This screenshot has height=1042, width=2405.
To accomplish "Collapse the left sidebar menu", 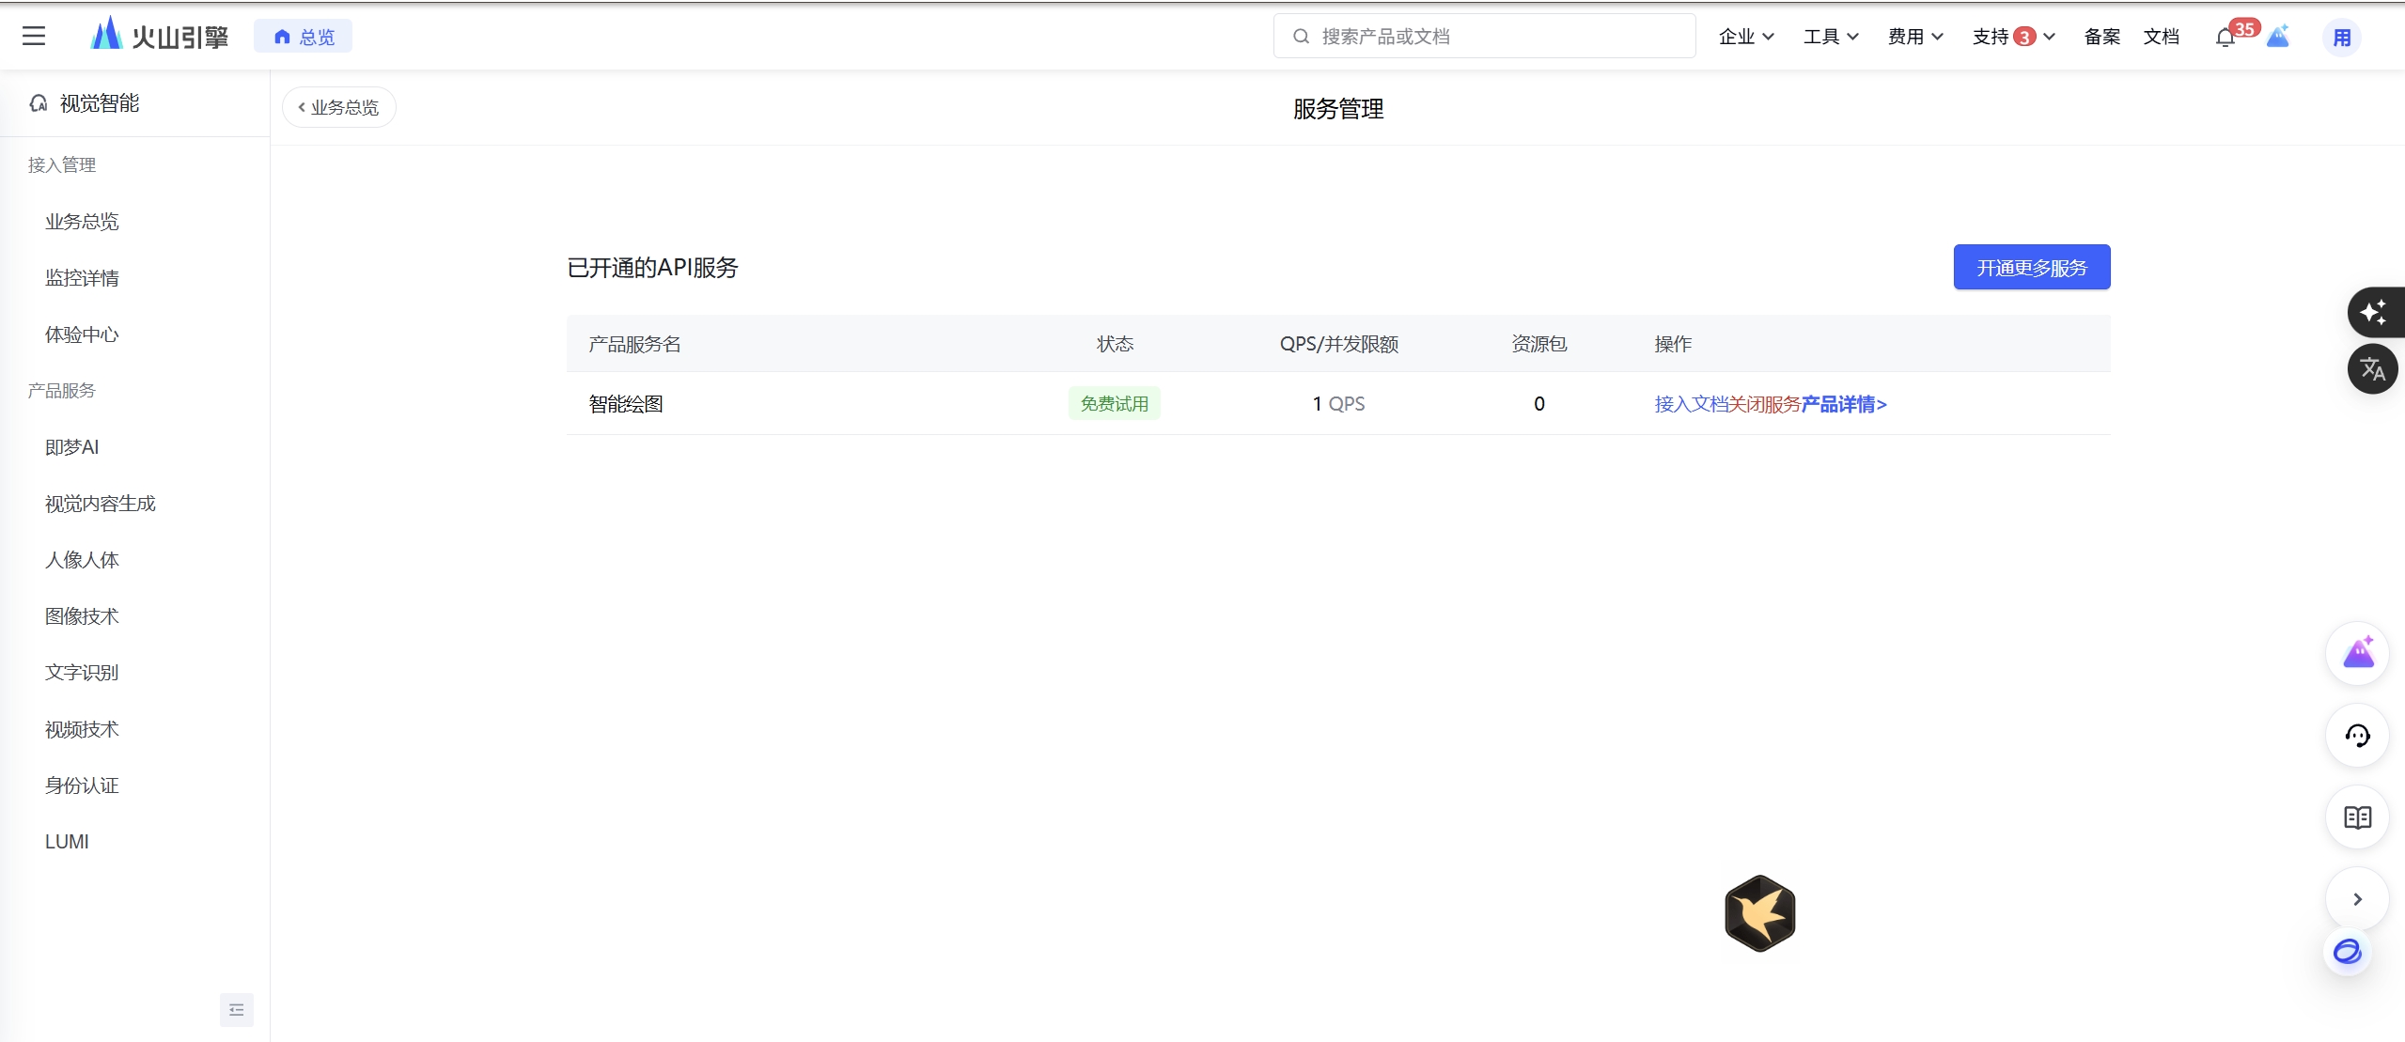I will click(236, 1010).
